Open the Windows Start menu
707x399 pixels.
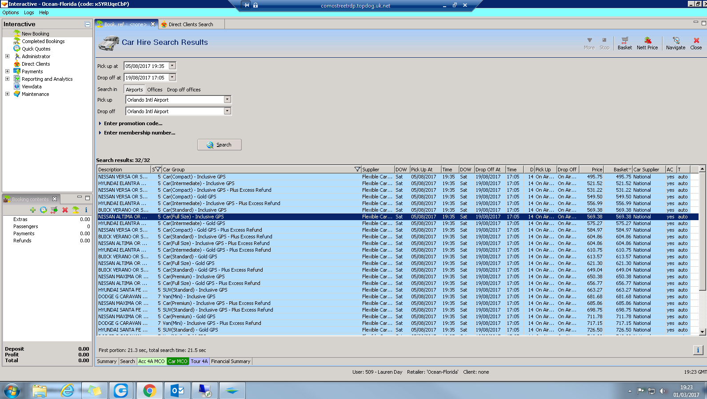[12, 391]
